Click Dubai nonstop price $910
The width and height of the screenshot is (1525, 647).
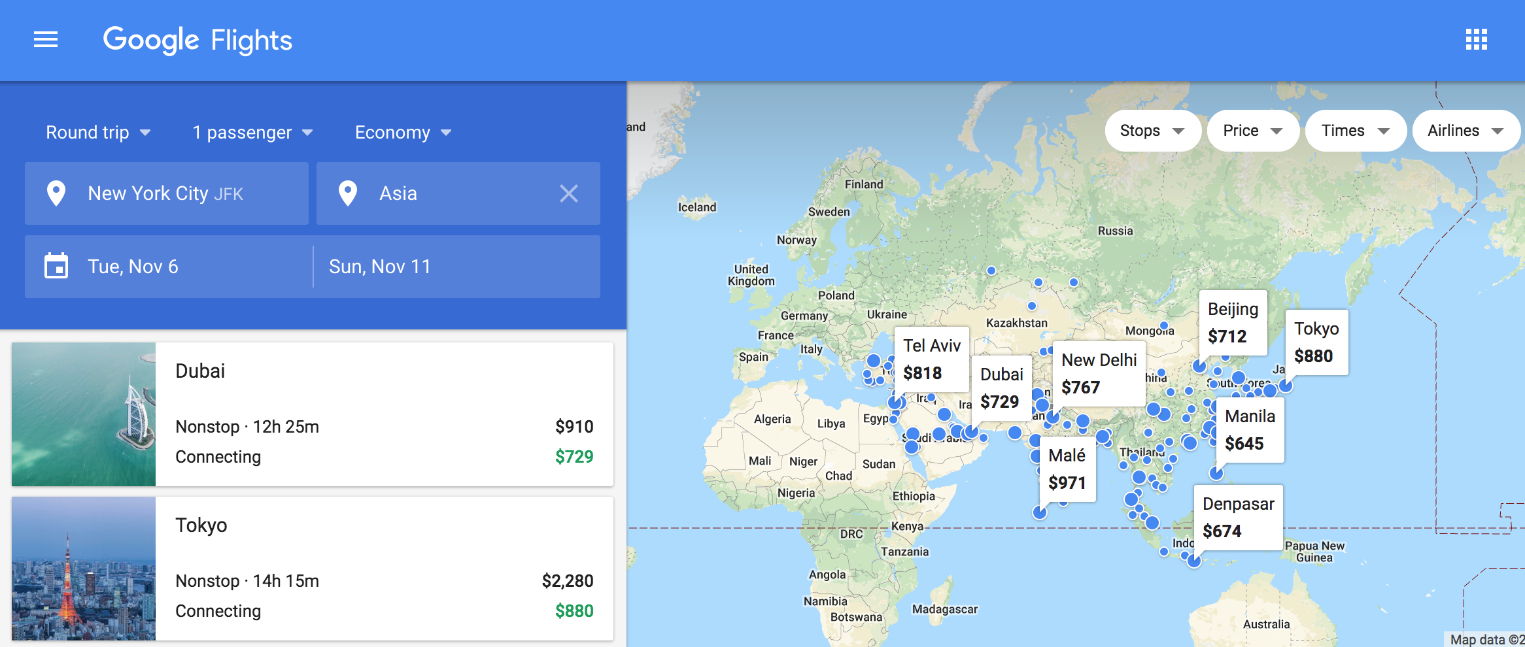574,427
